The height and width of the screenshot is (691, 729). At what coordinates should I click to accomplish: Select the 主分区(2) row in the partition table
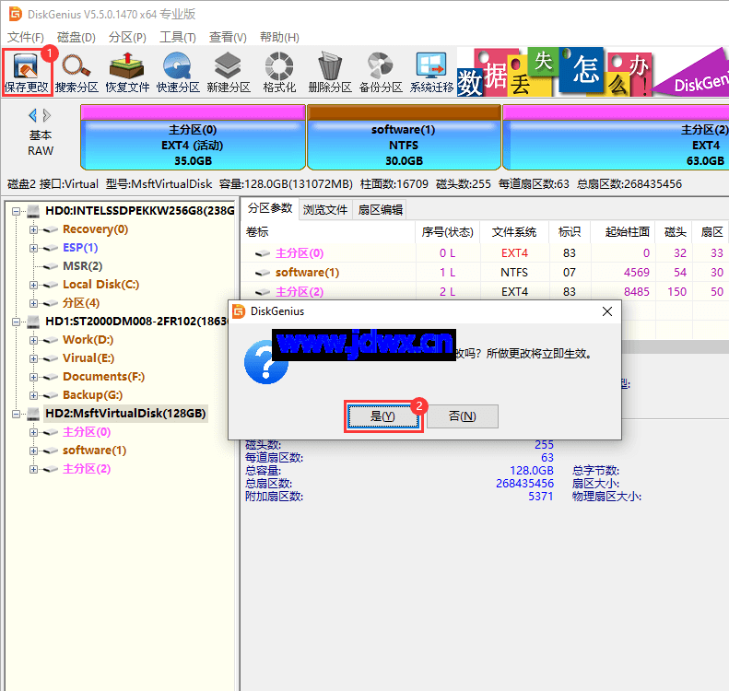(485, 292)
